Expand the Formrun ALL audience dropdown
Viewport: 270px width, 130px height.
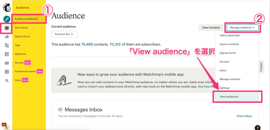(x=64, y=34)
